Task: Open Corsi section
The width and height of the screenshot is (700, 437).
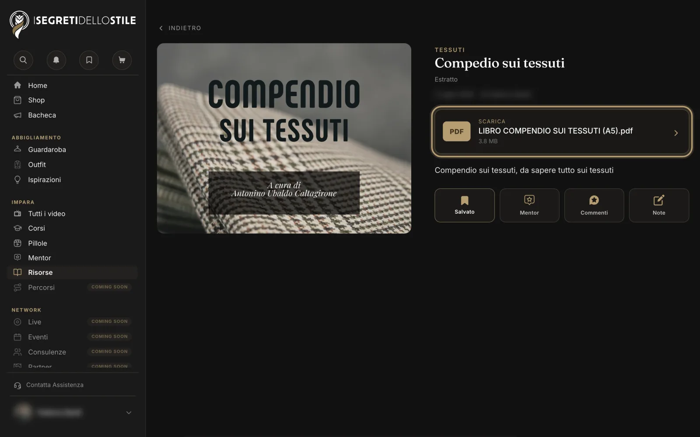Action: (73, 228)
